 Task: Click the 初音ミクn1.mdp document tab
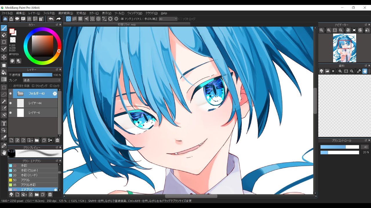(127, 25)
